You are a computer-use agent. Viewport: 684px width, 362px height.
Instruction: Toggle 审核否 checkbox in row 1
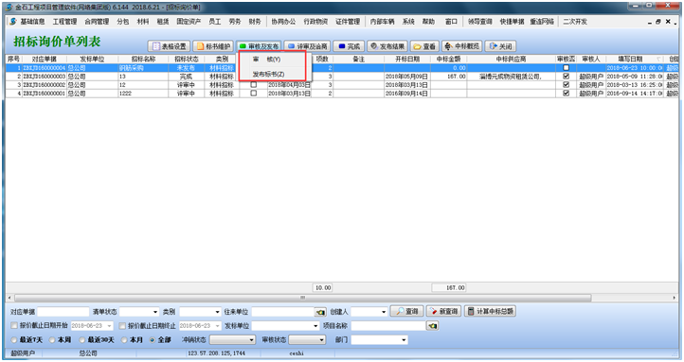566,68
